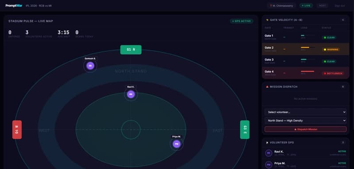Click the center pitch circle on map
This screenshot has height=169, width=354.
tap(131, 130)
